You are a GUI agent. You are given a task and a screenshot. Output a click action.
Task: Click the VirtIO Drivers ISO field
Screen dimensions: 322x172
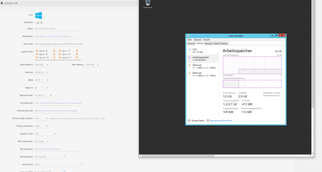58,111
